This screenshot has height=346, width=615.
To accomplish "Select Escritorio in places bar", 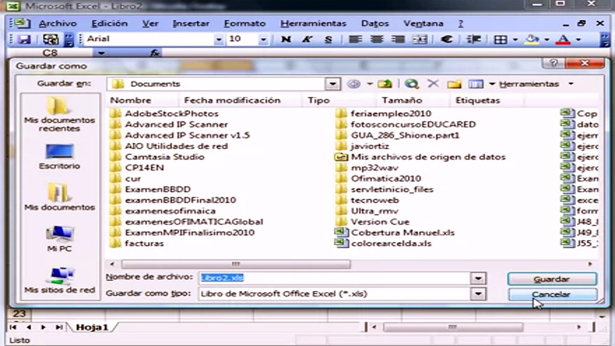I will pos(60,157).
